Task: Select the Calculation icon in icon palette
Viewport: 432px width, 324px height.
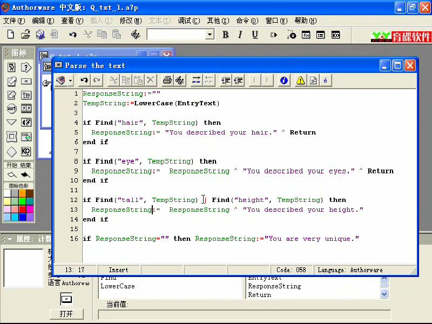Action: coord(26,82)
